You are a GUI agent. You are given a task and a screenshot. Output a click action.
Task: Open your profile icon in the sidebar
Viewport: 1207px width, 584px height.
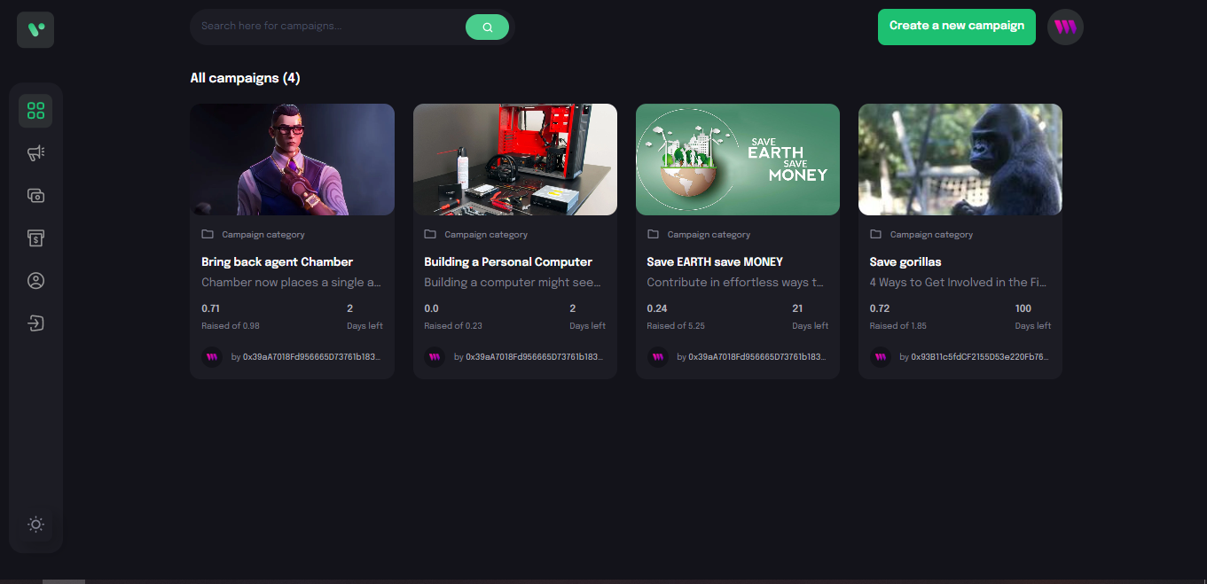[x=35, y=280]
